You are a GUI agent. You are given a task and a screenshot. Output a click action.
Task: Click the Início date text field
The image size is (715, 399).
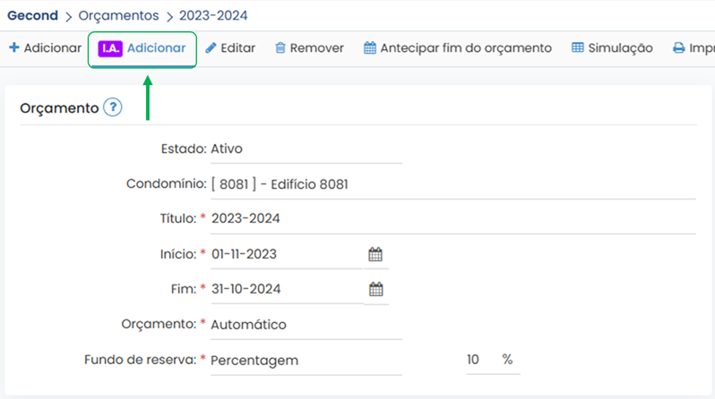pyautogui.click(x=285, y=254)
